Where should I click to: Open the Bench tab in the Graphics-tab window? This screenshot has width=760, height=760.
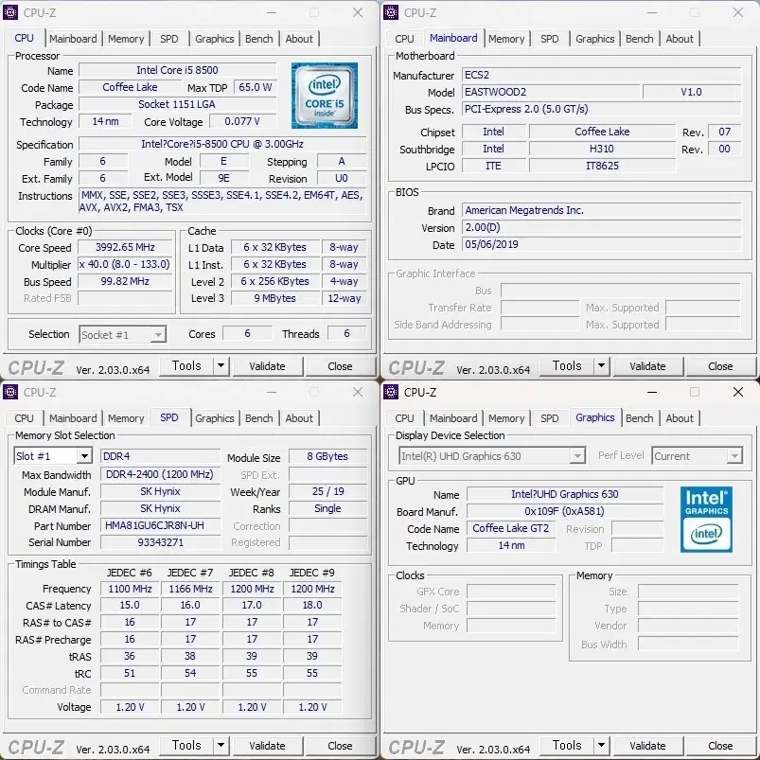tap(639, 418)
